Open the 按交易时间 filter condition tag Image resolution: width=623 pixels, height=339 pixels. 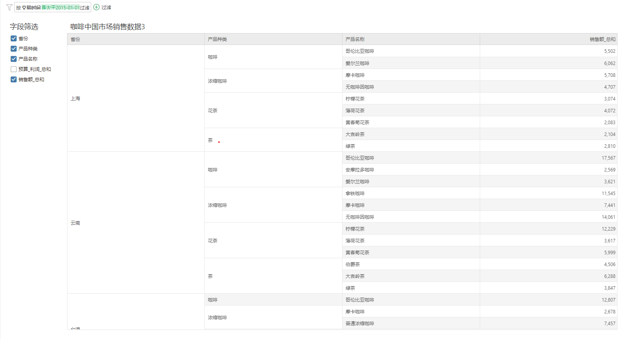[52, 7]
